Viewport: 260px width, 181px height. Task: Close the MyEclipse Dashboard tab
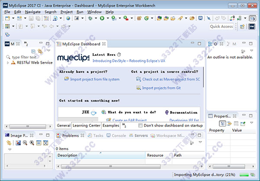[x=104, y=44]
